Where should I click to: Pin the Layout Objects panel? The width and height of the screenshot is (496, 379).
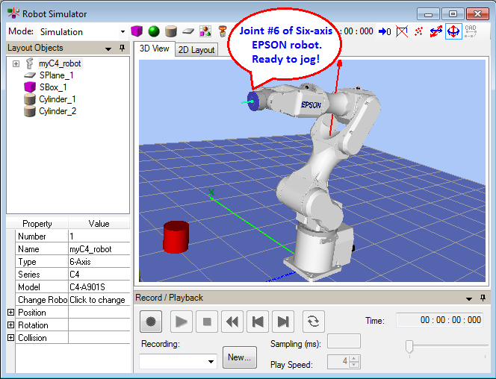(x=122, y=48)
